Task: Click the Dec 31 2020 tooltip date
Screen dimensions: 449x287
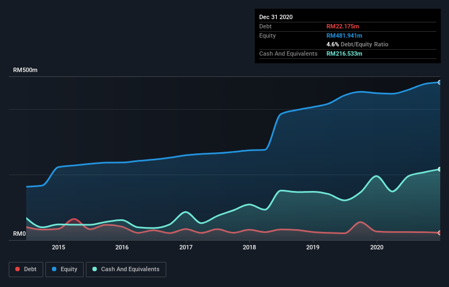Action: click(276, 17)
